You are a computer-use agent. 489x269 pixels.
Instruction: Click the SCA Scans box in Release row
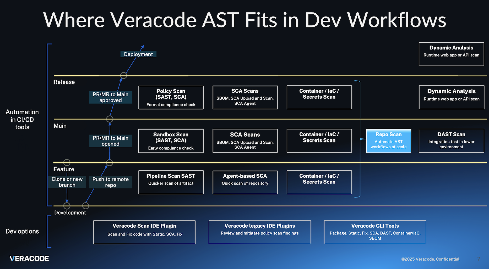point(245,97)
